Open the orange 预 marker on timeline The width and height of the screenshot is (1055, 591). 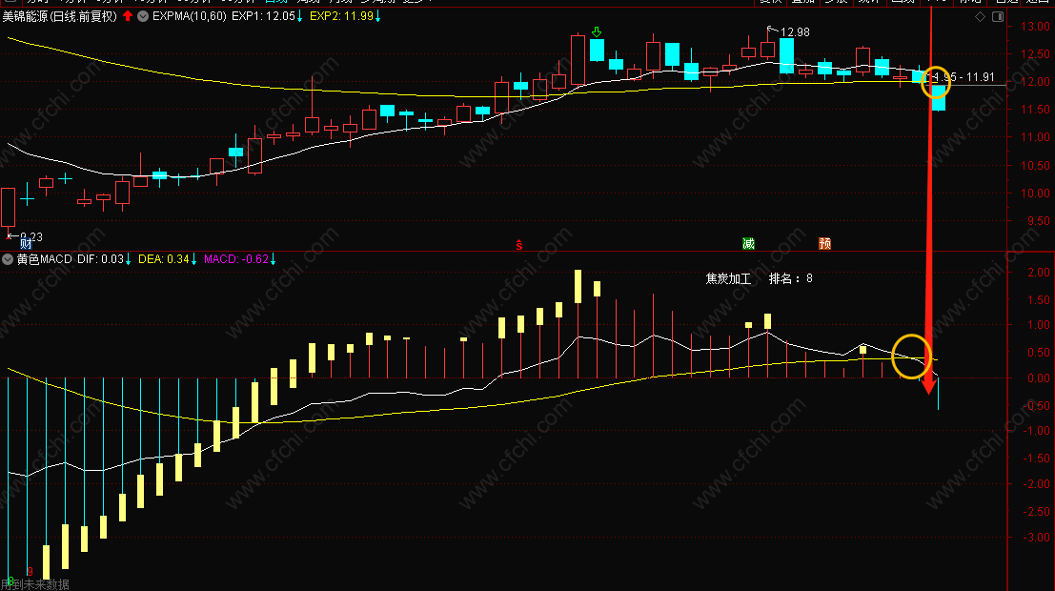[x=825, y=244]
